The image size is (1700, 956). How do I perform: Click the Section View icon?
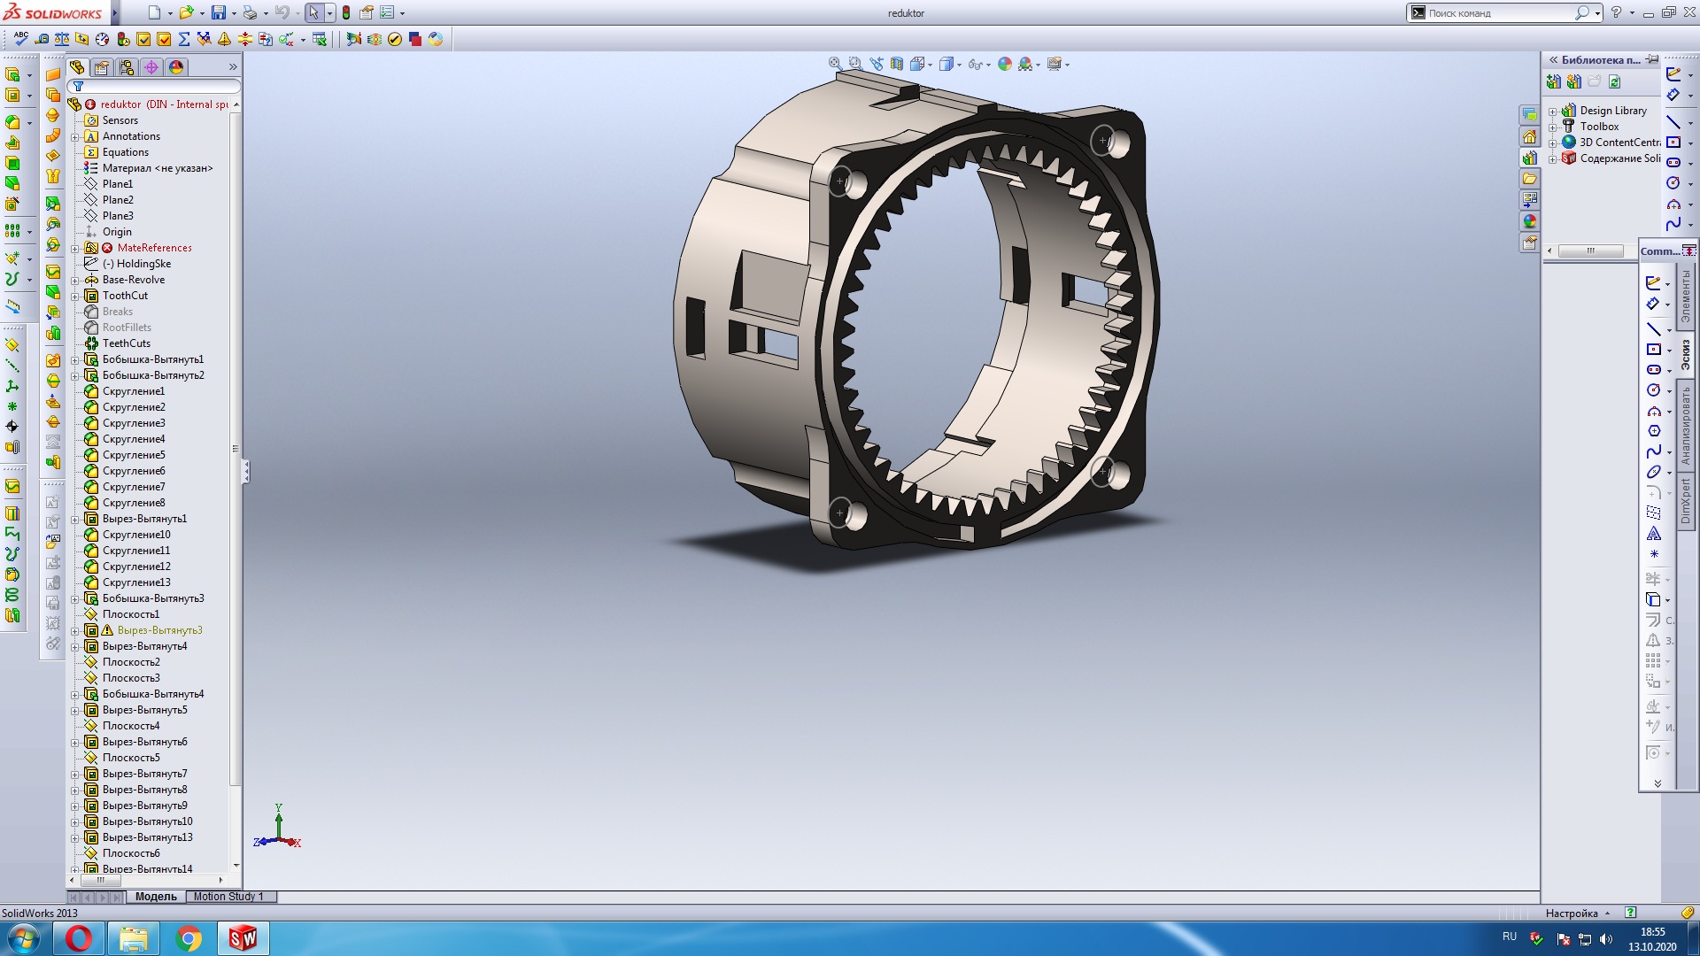(897, 64)
